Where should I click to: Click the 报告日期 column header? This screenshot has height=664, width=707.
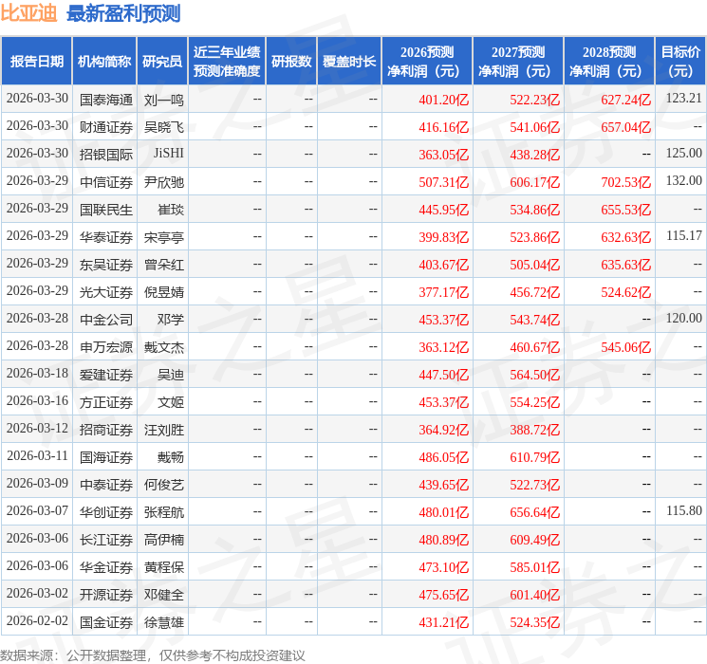36,62
